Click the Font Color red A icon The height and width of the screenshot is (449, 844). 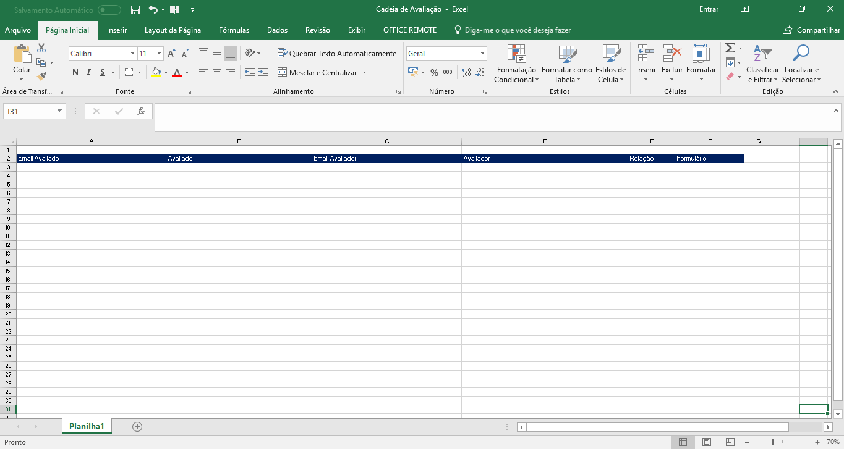coord(177,72)
